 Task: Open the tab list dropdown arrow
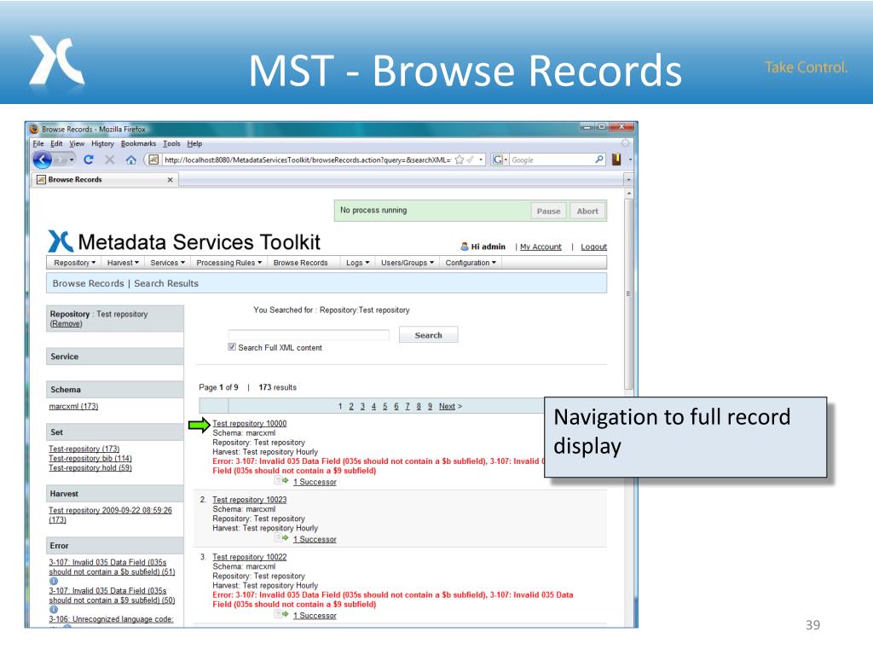[x=628, y=180]
